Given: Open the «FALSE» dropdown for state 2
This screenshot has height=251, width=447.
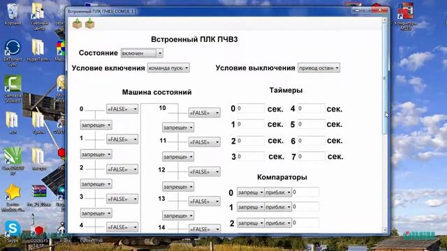Looking at the screenshot, I should pyautogui.click(x=122, y=169).
